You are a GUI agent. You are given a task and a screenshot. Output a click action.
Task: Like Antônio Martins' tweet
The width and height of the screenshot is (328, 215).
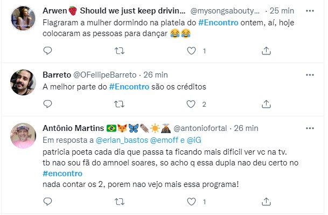pos(191,202)
